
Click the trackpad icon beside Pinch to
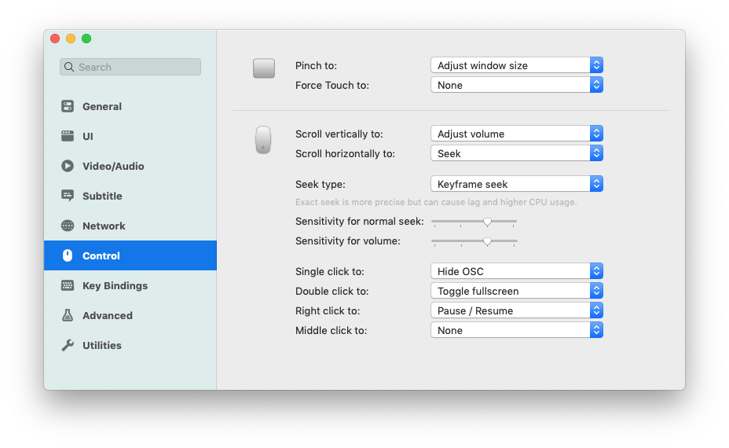click(x=264, y=68)
